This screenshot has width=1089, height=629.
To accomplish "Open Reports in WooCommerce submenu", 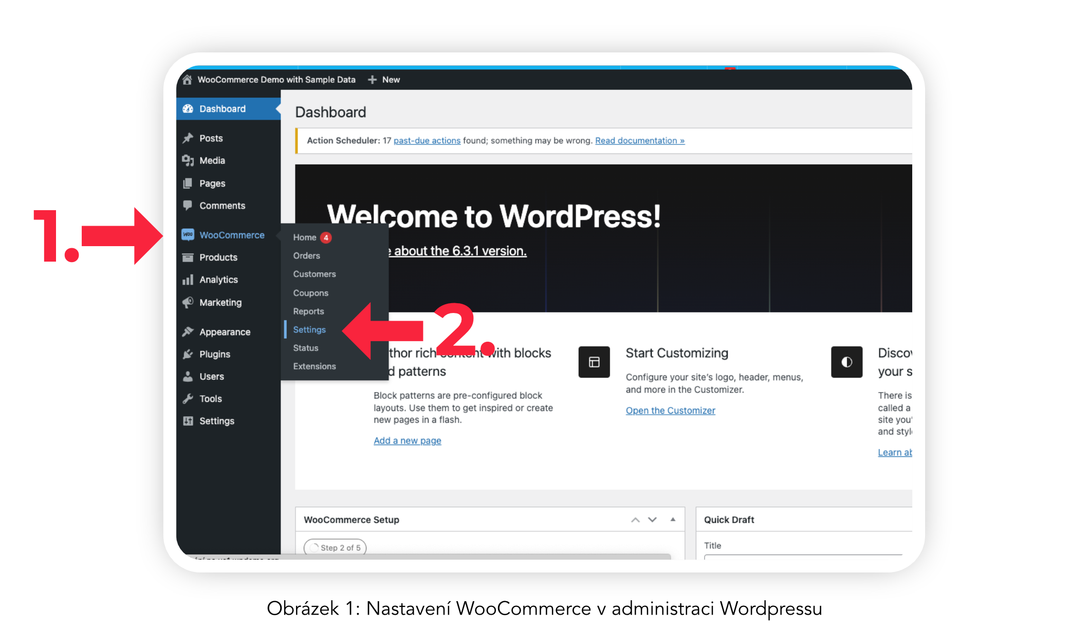I will 308,311.
